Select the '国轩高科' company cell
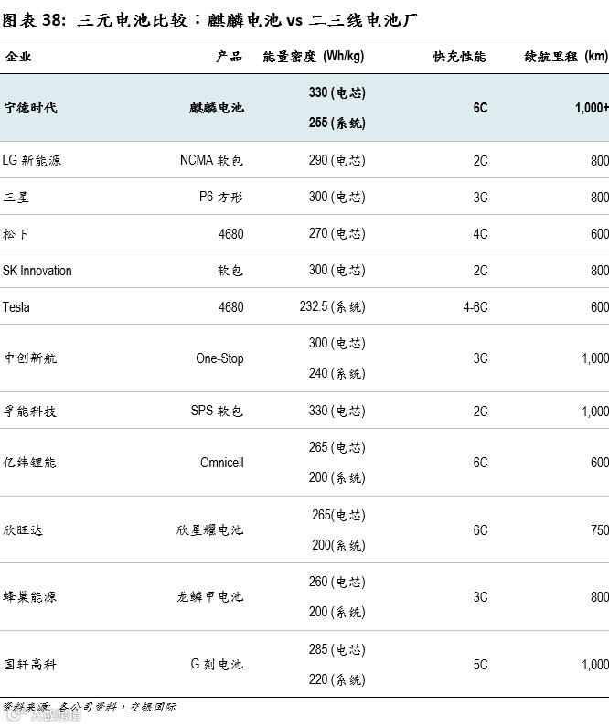The width and height of the screenshot is (609, 727). [x=30, y=665]
